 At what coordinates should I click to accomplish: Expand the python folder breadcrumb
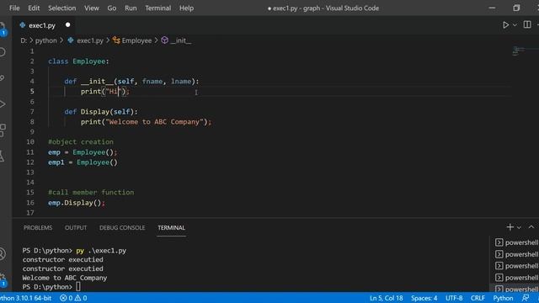[45, 40]
